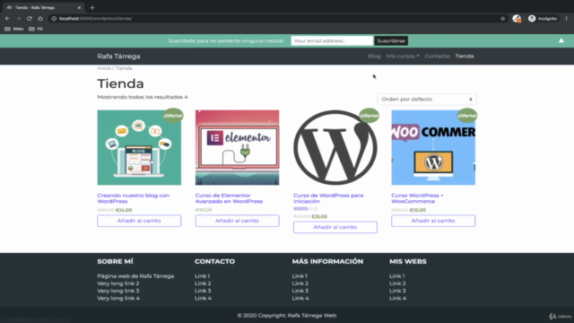Add the blog course to cart

click(139, 221)
